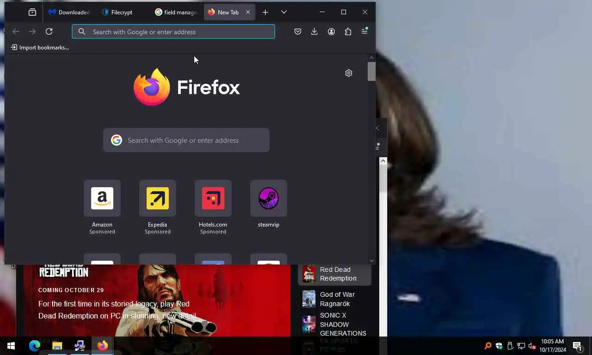Focus the address bar at the top
Viewport: 592px width, 355px height.
173,31
